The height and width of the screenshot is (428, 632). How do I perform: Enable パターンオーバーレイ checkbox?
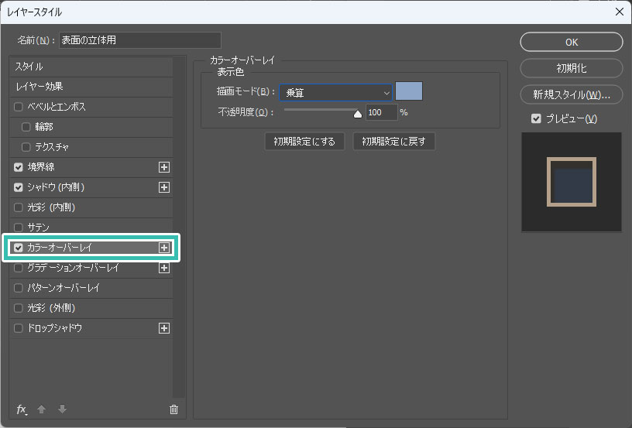pos(18,288)
